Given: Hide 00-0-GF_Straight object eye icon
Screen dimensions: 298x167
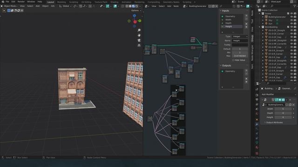Looking at the screenshot, I should pos(291,30).
